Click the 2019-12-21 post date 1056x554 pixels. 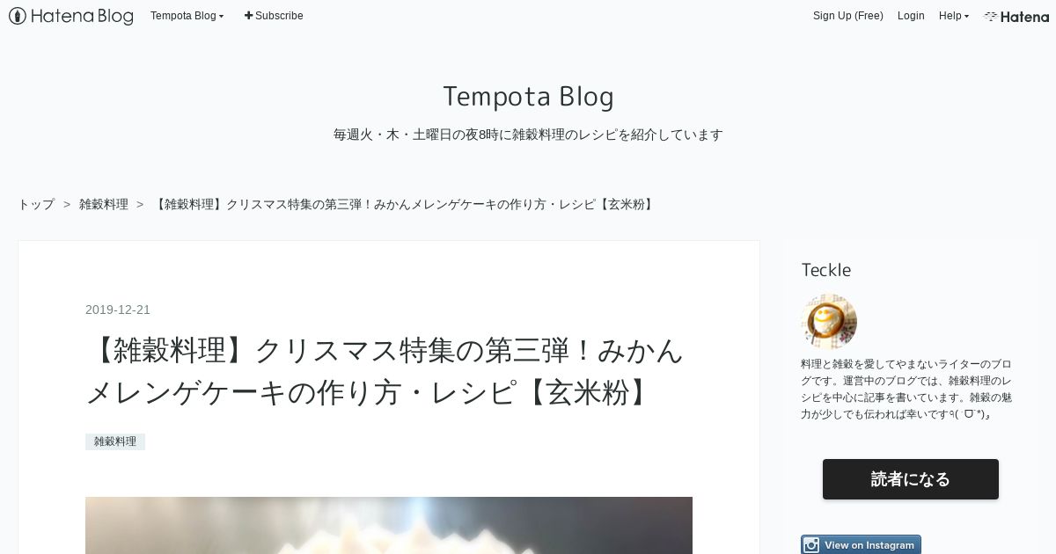click(118, 310)
